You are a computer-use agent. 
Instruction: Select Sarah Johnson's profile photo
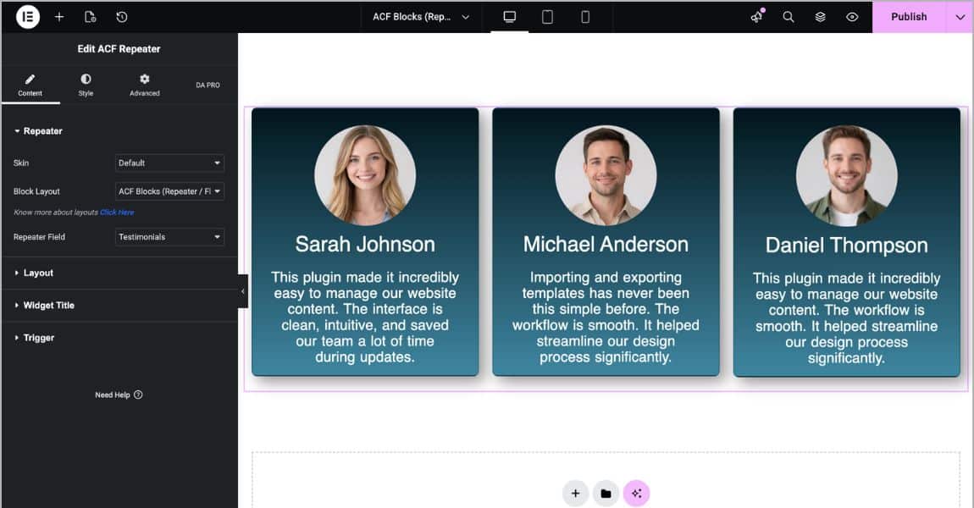[365, 175]
